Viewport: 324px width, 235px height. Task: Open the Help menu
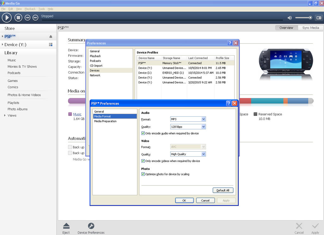(x=50, y=9)
